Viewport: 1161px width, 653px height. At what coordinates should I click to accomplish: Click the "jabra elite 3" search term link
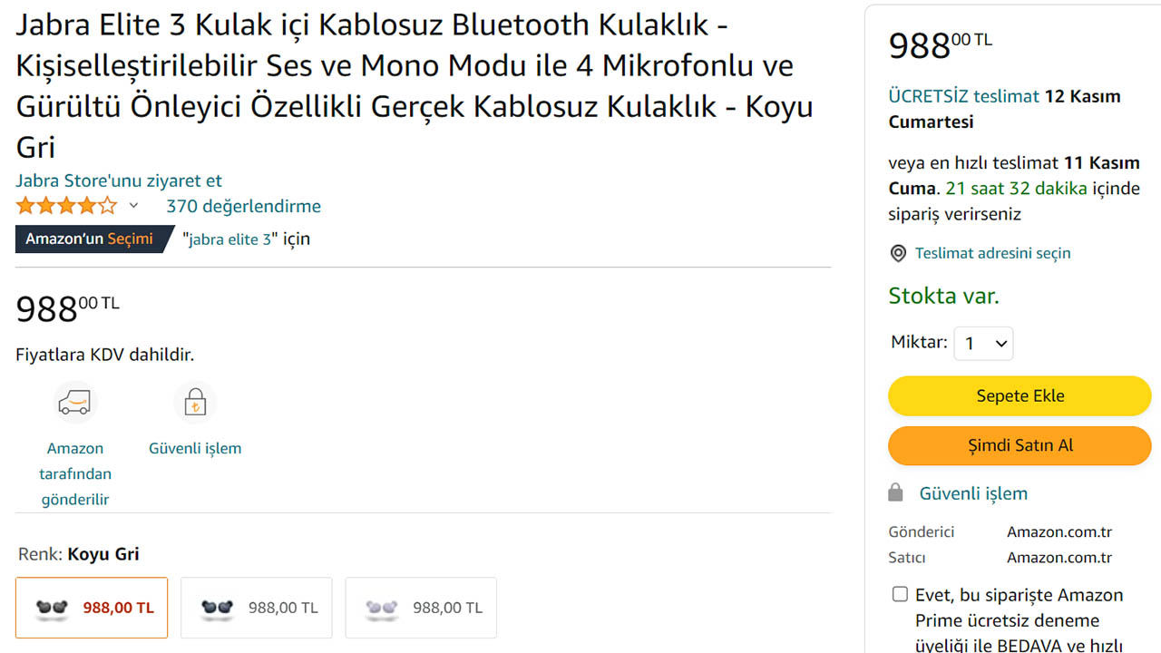coord(230,239)
